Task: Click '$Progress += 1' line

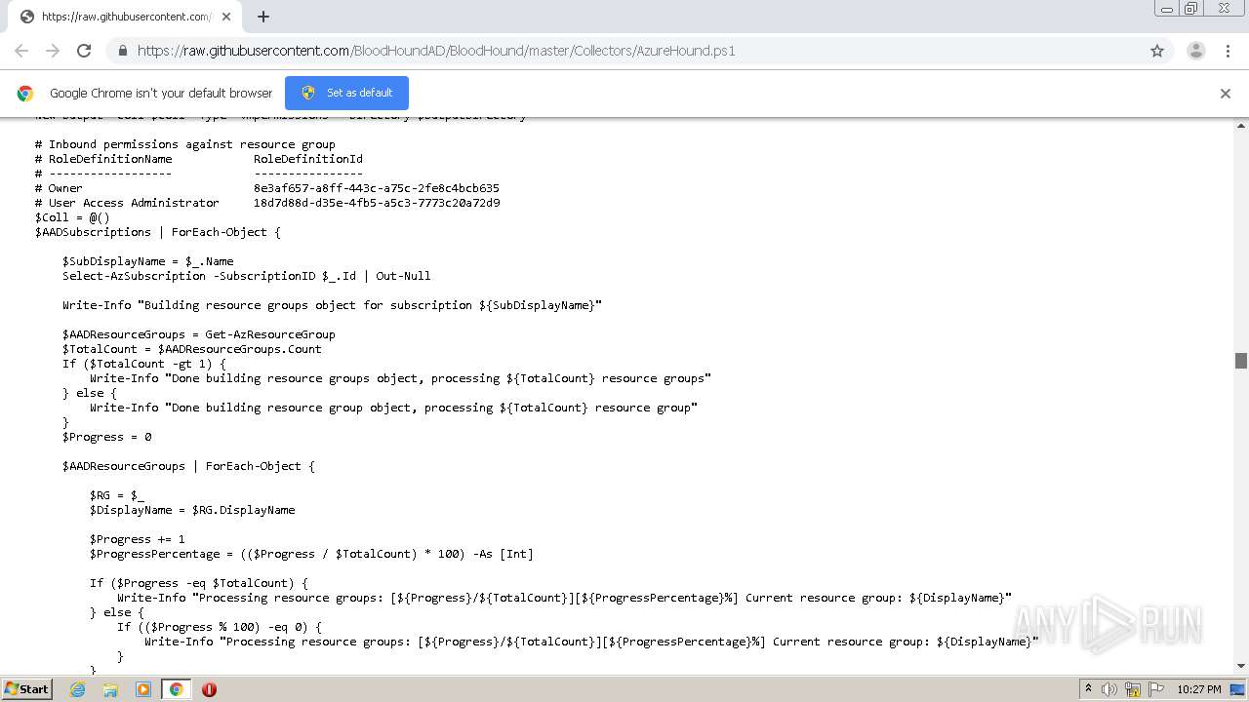Action: pos(138,539)
